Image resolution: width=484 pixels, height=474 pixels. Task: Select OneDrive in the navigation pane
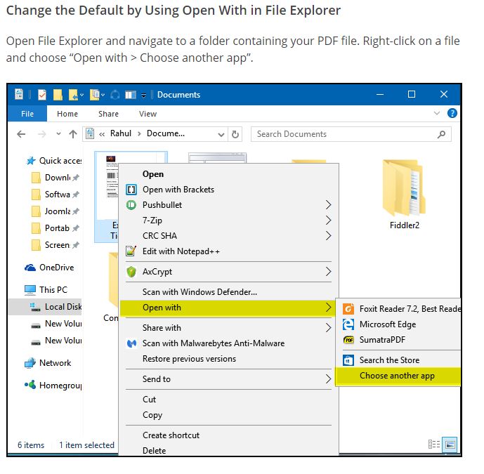tap(56, 268)
